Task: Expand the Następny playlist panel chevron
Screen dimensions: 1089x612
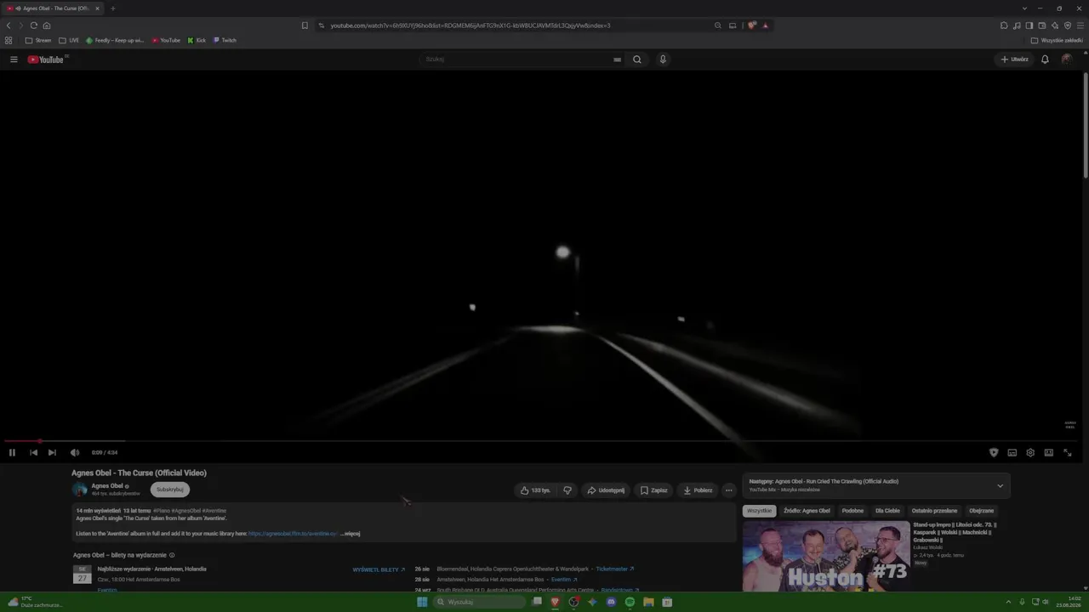Action: [1000, 486]
